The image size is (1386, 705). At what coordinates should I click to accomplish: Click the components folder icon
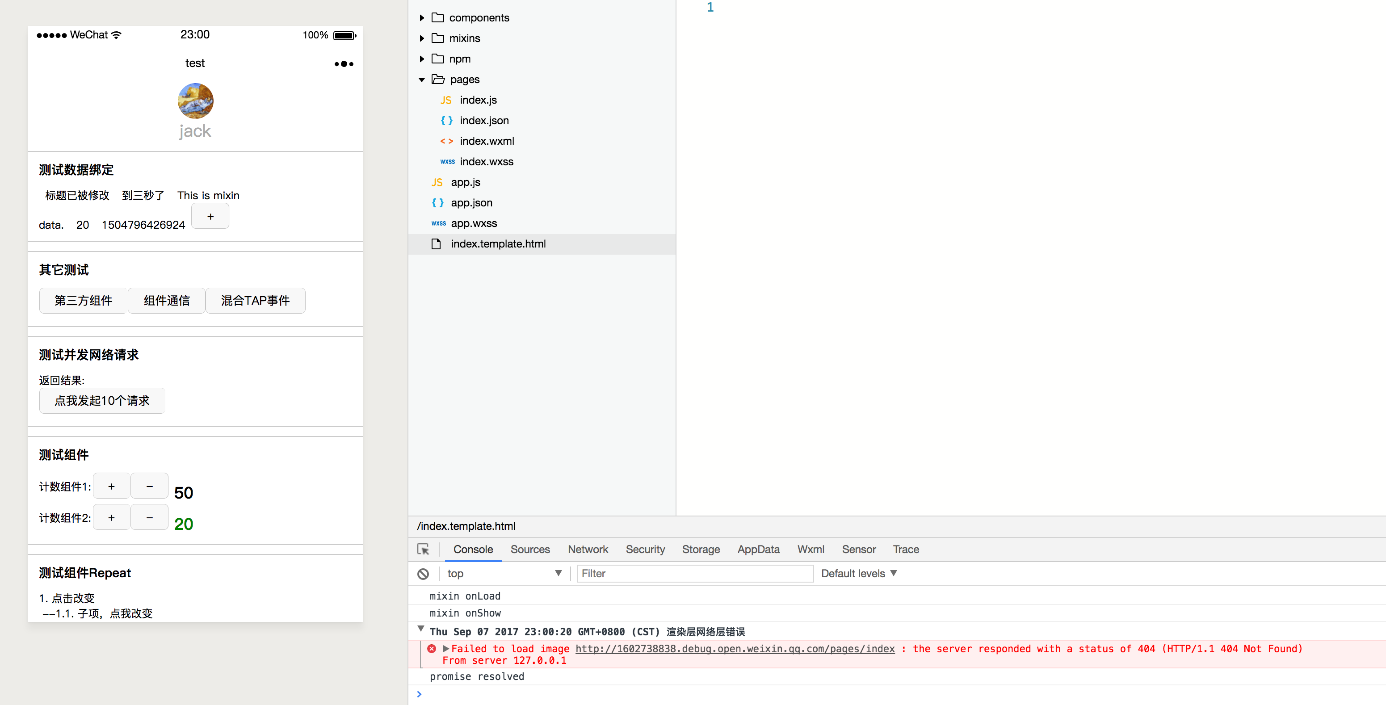pyautogui.click(x=437, y=18)
